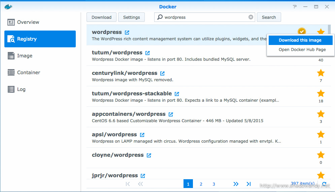The width and height of the screenshot is (335, 192).
Task: Open external link icon for tutum/wordpress
Action: coord(147,53)
